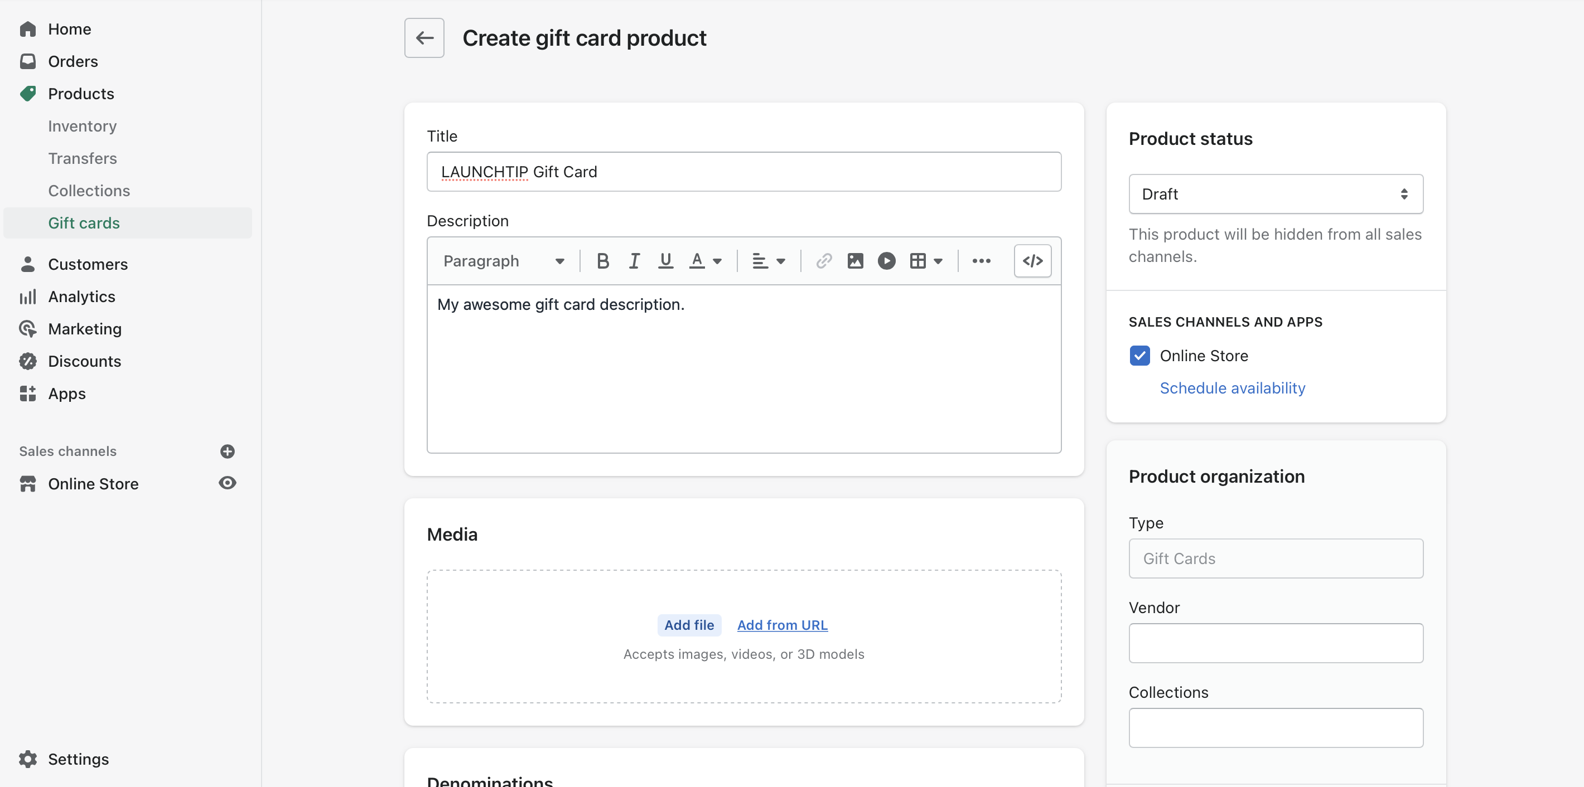Click the Apps grid icon

(x=28, y=393)
